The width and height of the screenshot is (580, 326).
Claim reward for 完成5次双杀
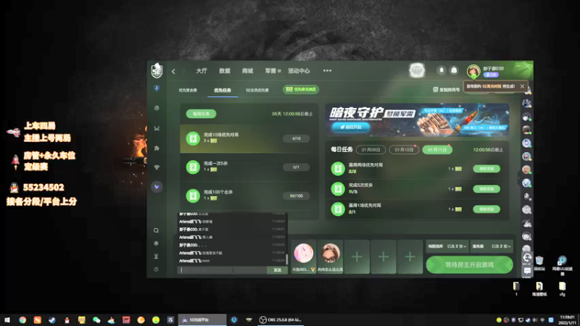tap(486, 189)
